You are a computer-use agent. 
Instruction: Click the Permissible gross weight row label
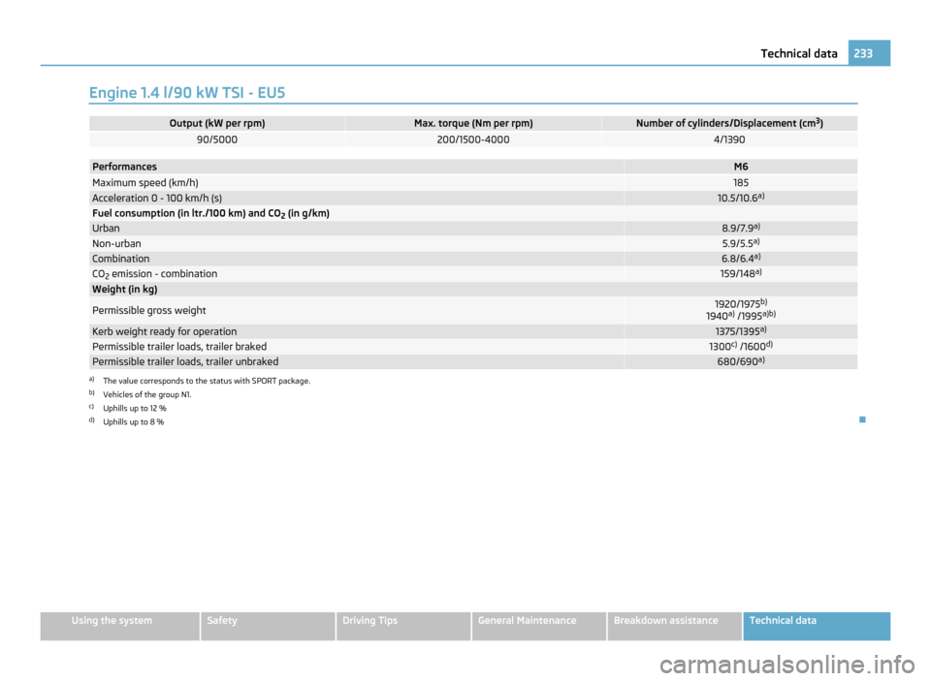148,310
